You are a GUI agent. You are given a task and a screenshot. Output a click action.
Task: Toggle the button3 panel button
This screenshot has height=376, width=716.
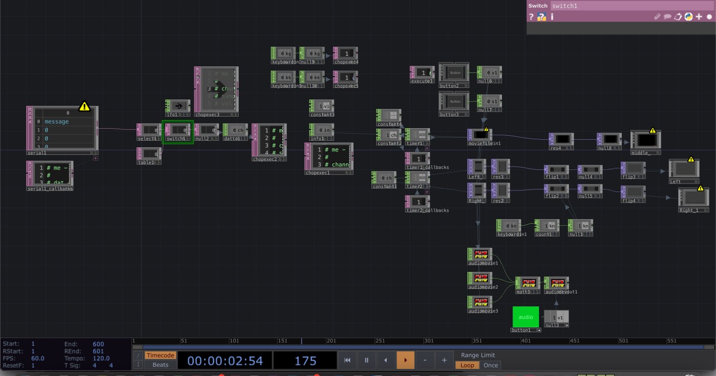(455, 102)
